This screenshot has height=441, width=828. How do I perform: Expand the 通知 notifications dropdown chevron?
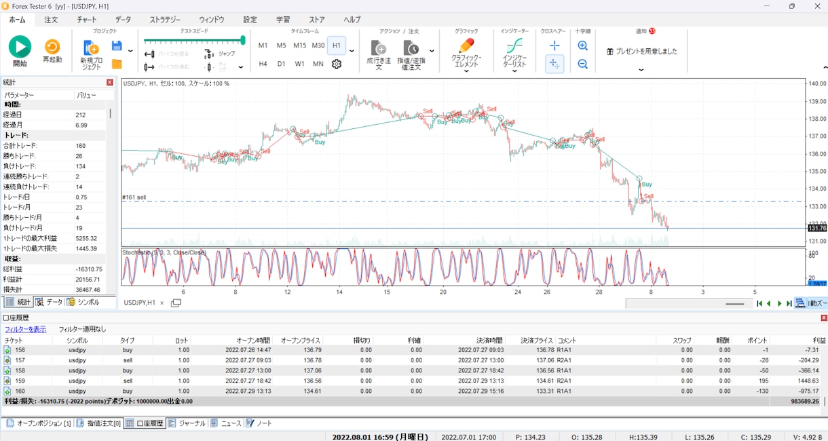click(641, 69)
